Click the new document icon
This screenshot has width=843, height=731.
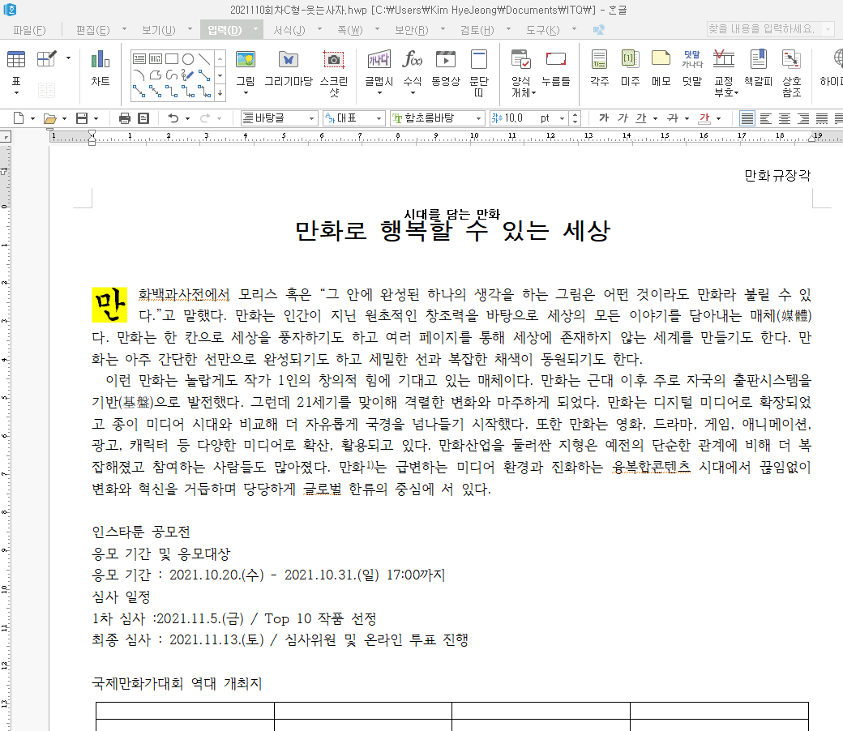[19, 118]
